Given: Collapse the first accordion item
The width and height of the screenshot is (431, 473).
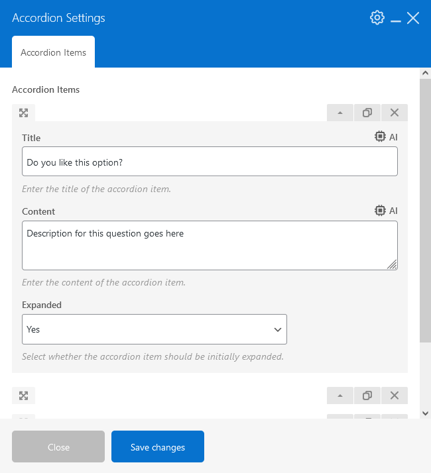Looking at the screenshot, I should (x=340, y=113).
